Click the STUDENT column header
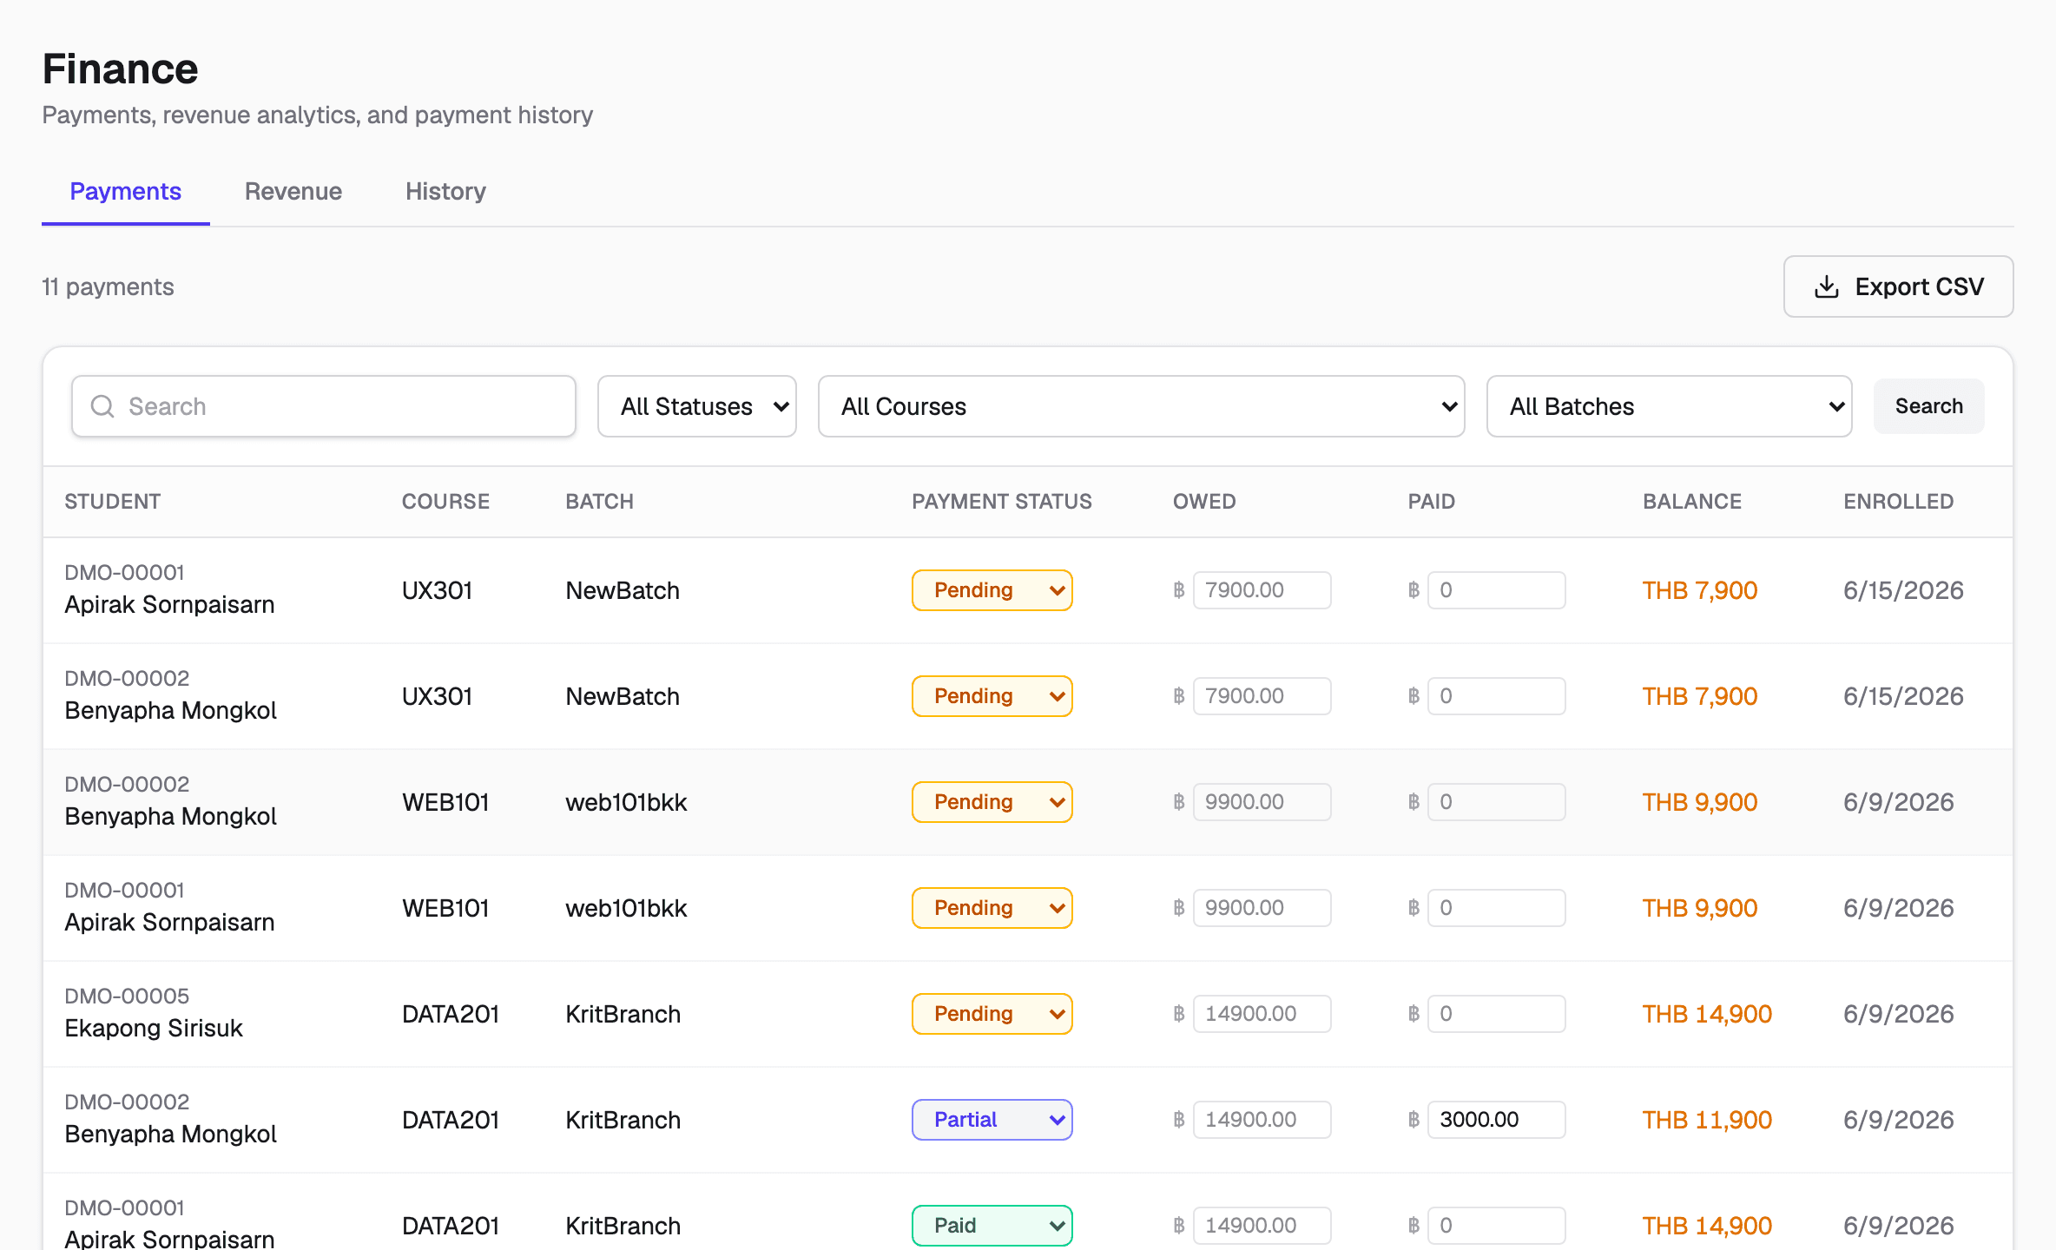The height and width of the screenshot is (1250, 2056). click(x=113, y=502)
